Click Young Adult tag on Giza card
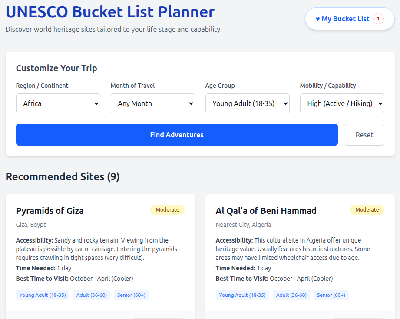This screenshot has height=319, width=400. 43,295
